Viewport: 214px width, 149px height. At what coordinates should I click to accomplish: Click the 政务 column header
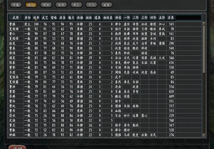pos(62,18)
